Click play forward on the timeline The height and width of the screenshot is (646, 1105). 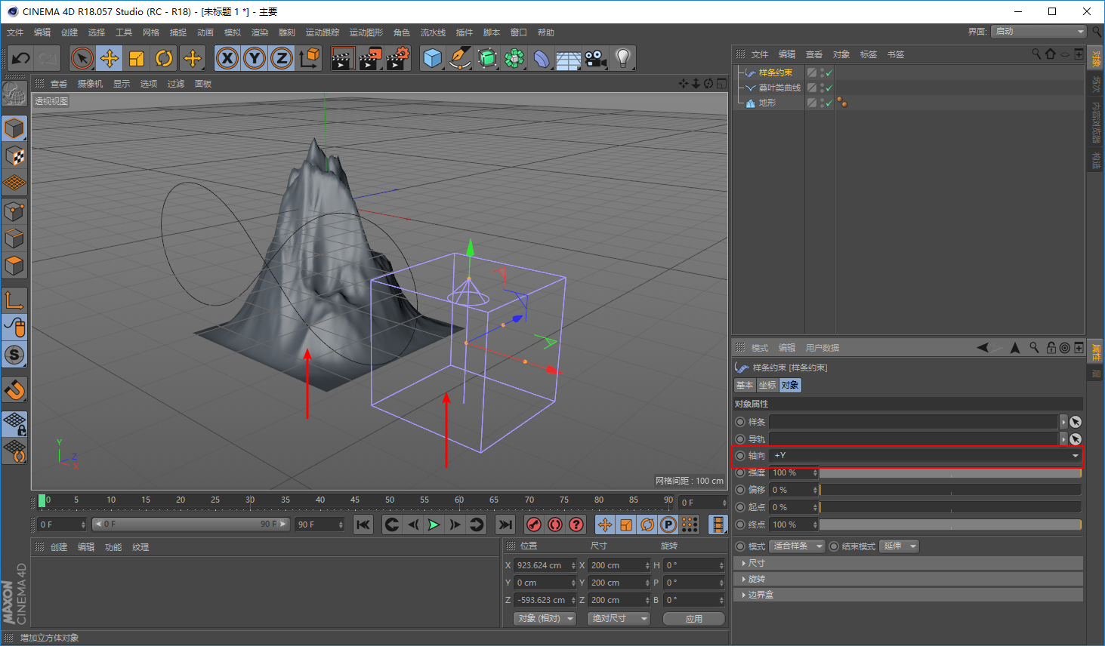(434, 524)
